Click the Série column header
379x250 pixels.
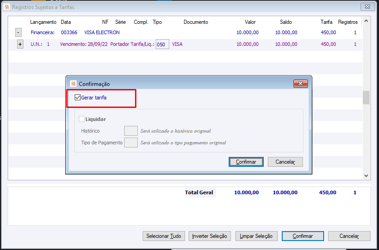[x=120, y=22]
